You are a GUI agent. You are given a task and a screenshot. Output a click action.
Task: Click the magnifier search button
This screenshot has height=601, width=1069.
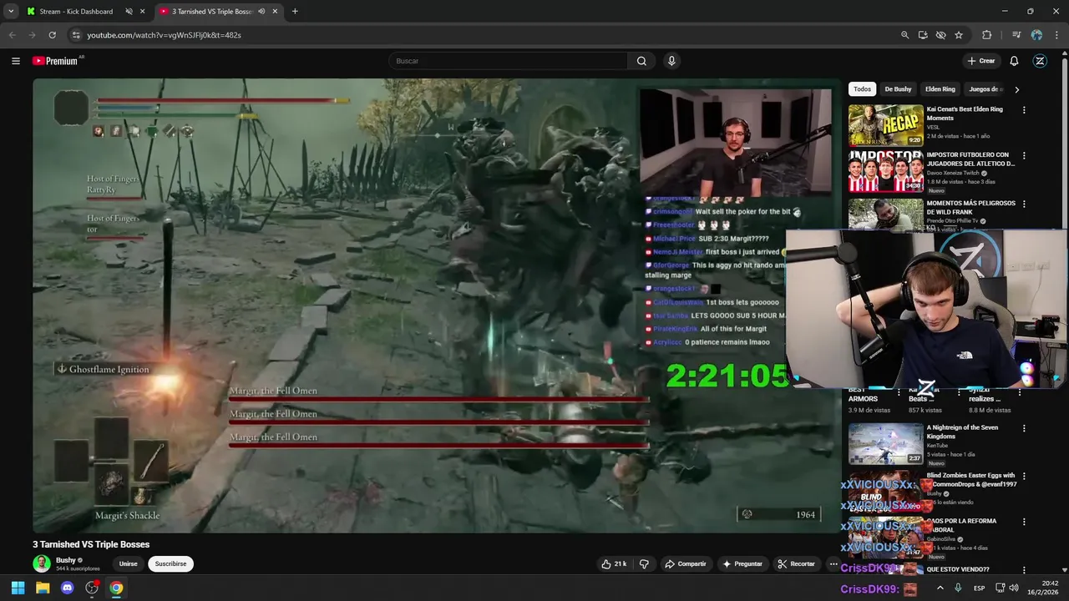coord(641,61)
